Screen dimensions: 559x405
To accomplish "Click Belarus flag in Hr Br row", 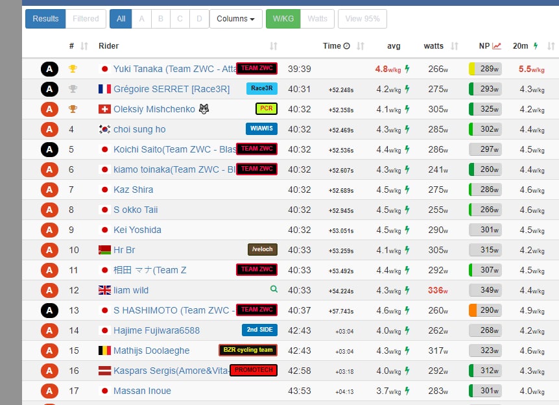I will pyautogui.click(x=104, y=250).
